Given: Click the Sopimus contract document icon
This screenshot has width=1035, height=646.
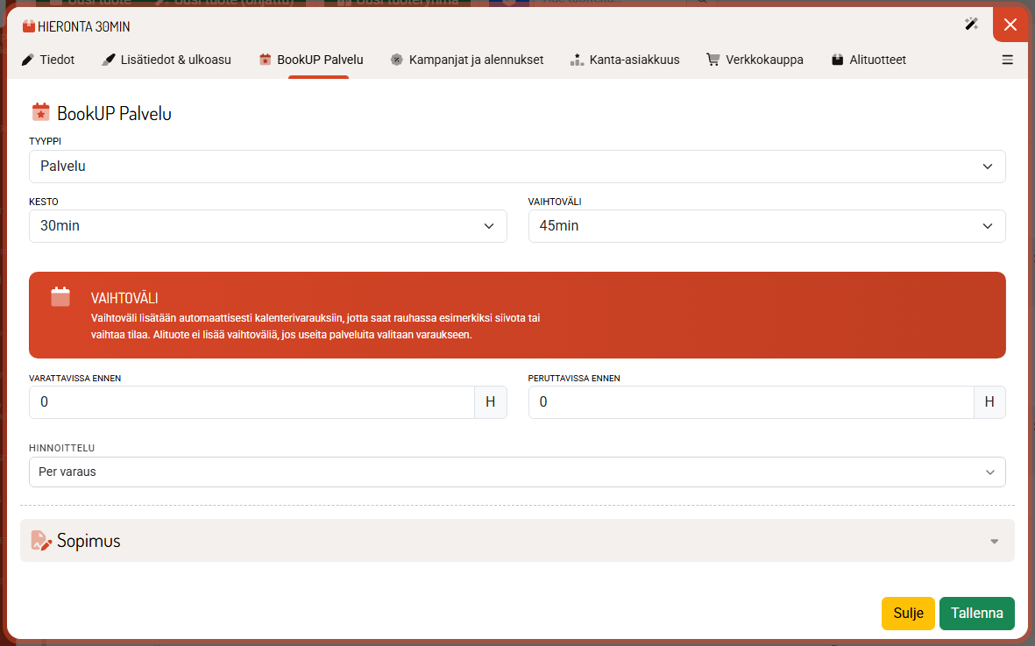Looking at the screenshot, I should click(41, 541).
